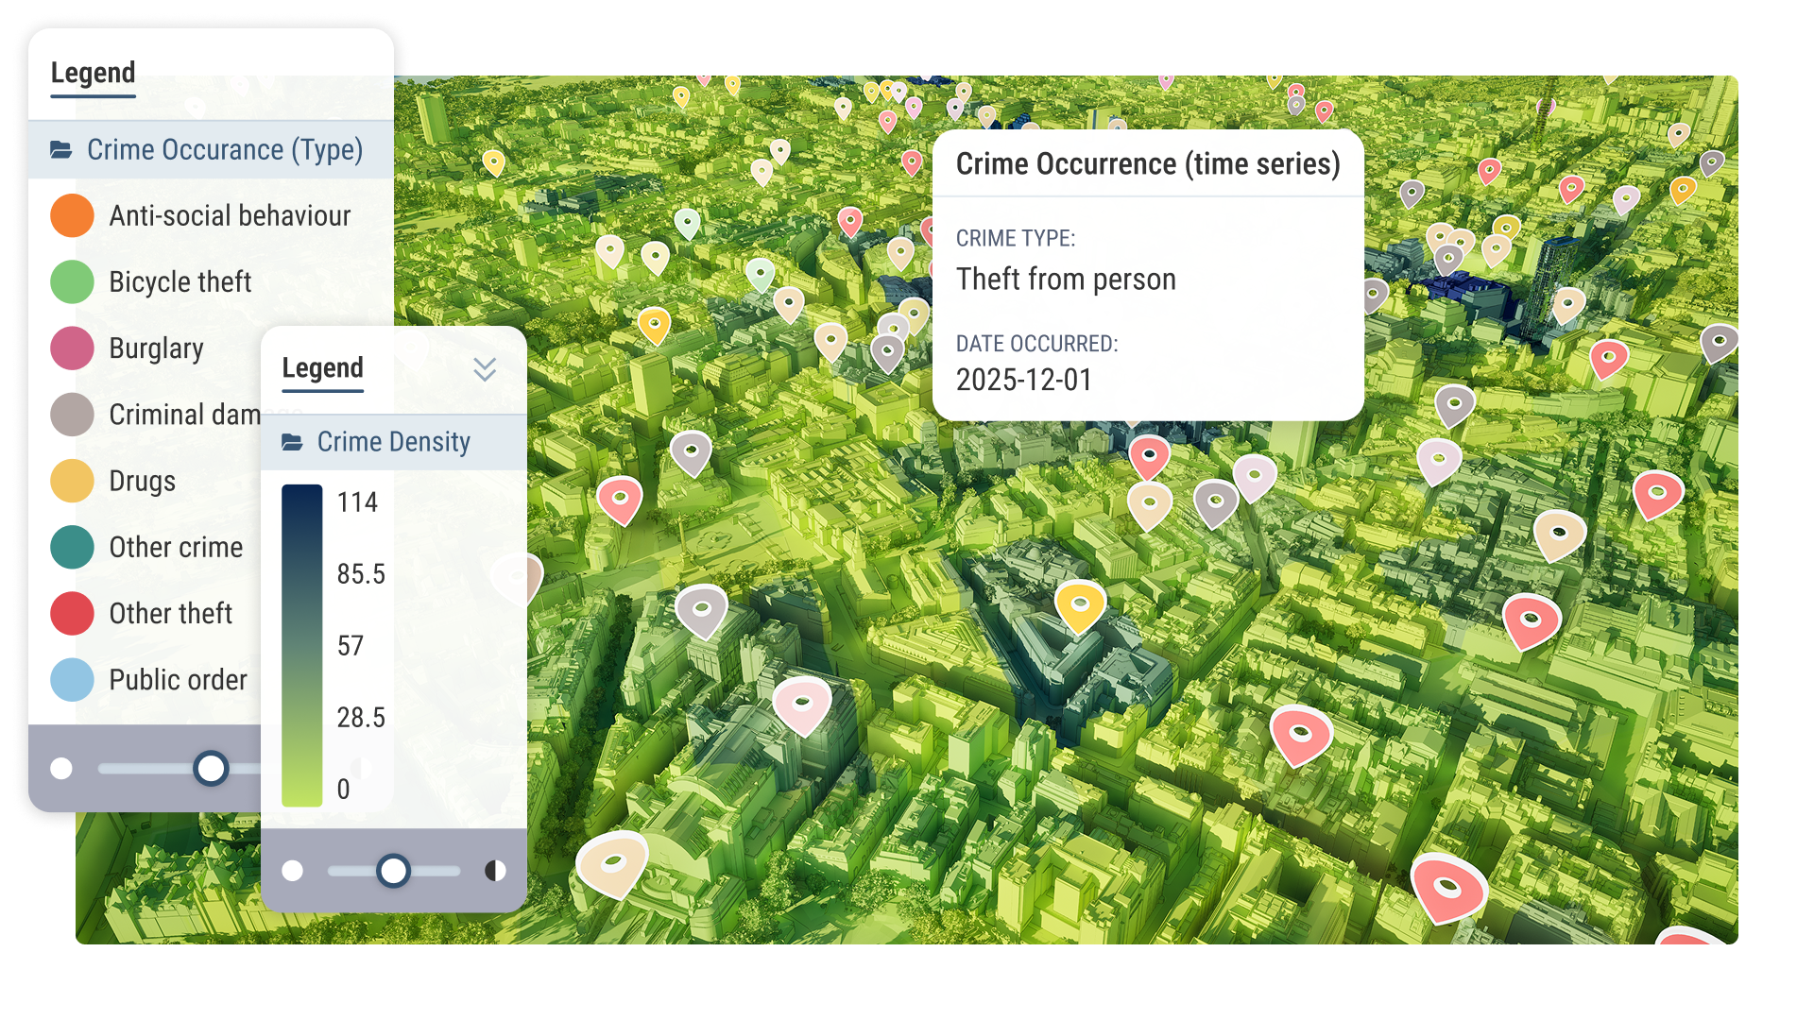The width and height of the screenshot is (1814, 1020).
Task: Click the 28.5 density scale value
Action: pos(361,718)
